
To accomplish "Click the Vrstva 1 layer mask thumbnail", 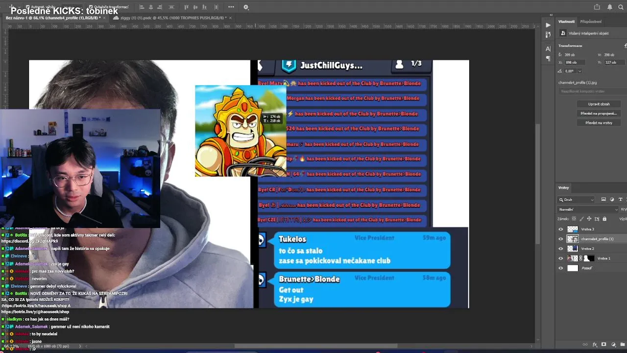I will [x=589, y=258].
